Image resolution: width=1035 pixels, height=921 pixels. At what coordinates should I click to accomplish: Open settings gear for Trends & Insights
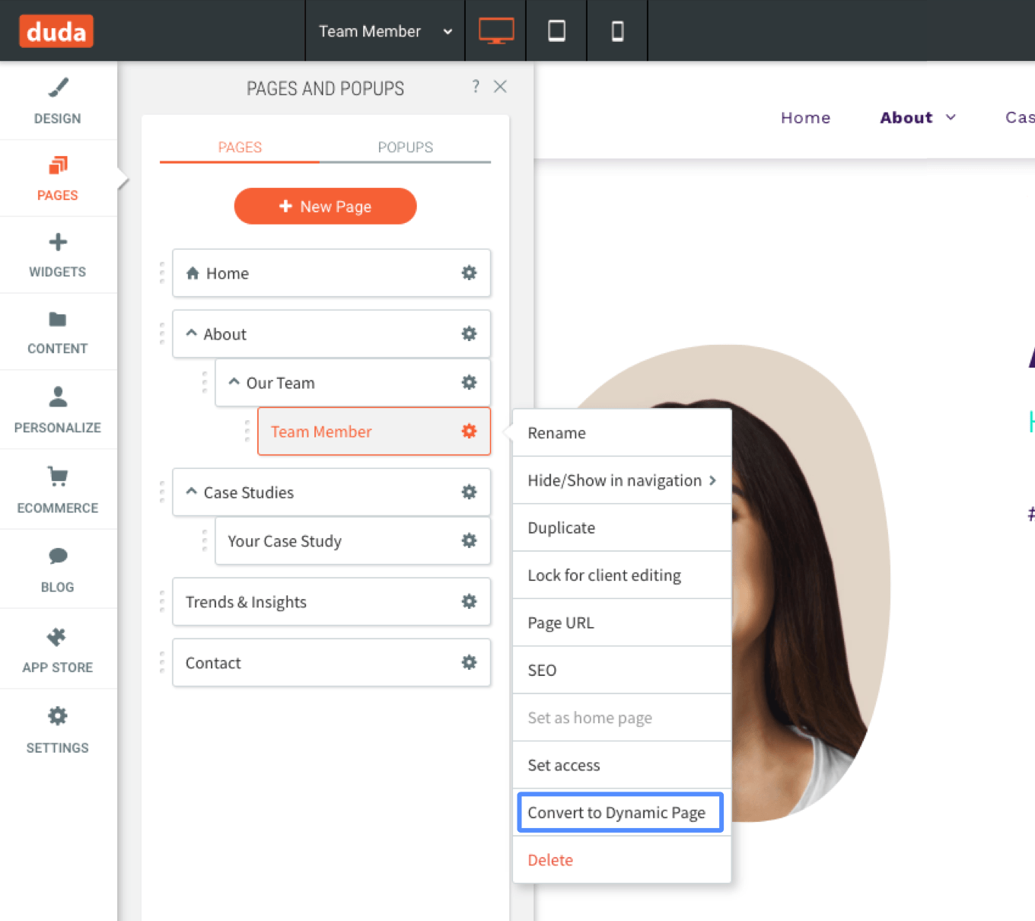pos(470,601)
